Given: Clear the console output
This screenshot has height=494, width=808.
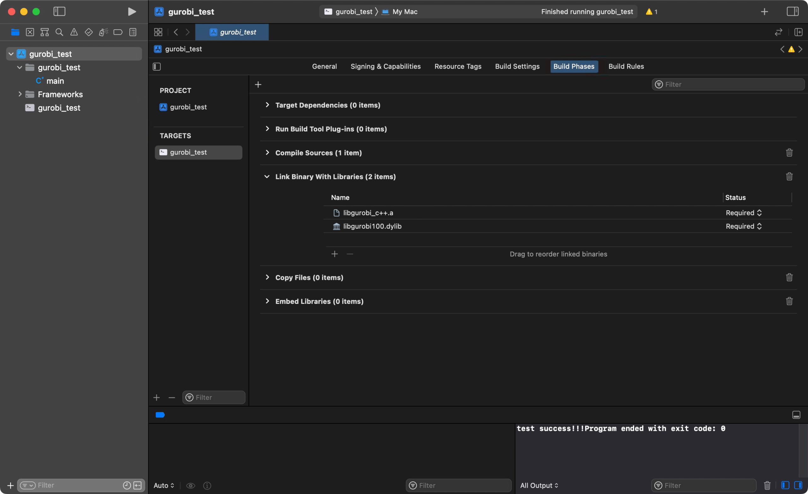Looking at the screenshot, I should pos(767,485).
